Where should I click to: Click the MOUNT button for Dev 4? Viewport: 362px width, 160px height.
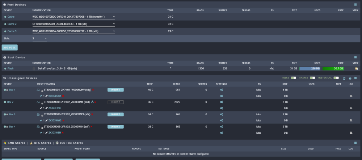[115, 127]
